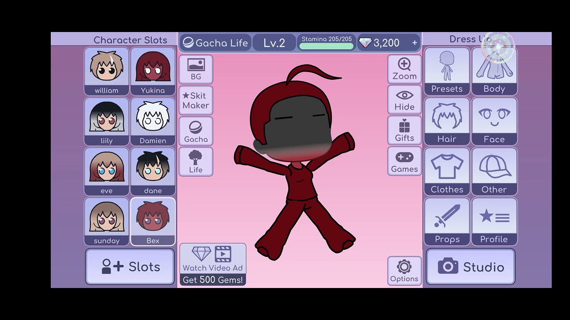Click the Character Slots header
Image resolution: width=570 pixels, height=320 pixels.
tap(130, 40)
